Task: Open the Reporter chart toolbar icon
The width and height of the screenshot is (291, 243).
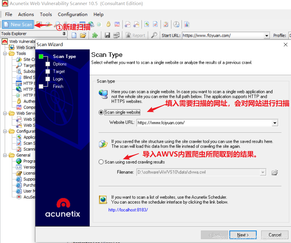Action: [x=187, y=24]
